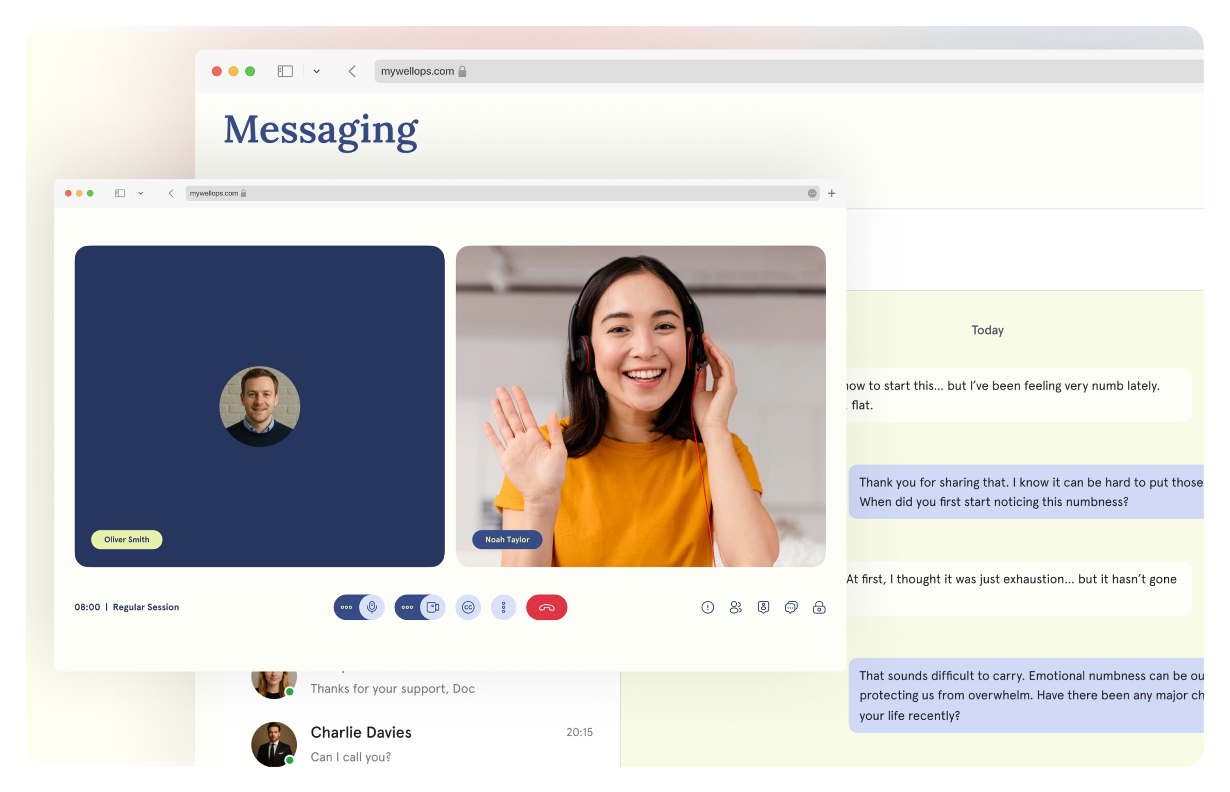This screenshot has width=1230, height=792.
Task: Click Oliver Smith's round avatar thumbnail
Action: [x=259, y=406]
